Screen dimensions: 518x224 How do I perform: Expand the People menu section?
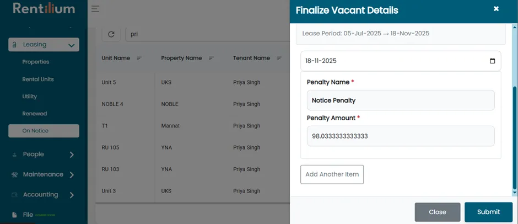click(x=44, y=154)
